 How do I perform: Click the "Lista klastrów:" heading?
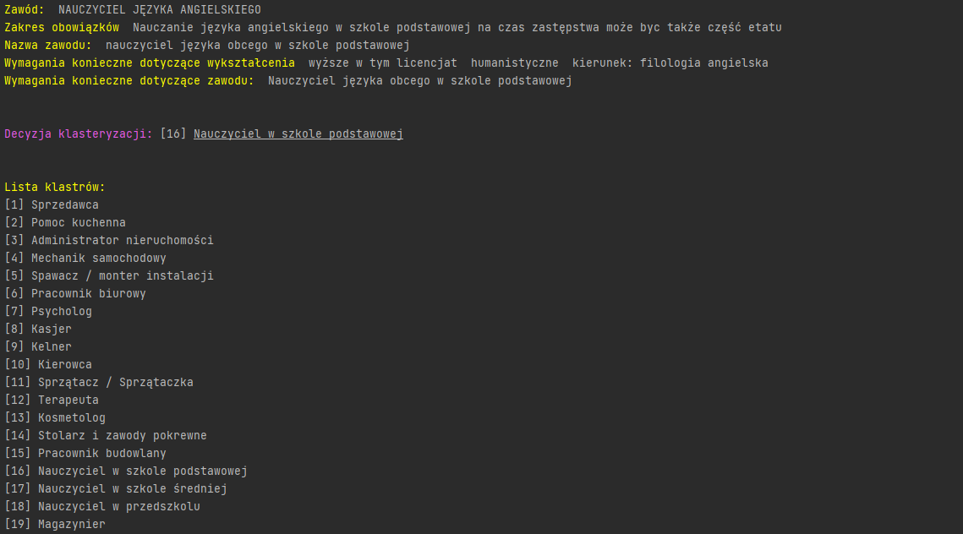point(54,188)
